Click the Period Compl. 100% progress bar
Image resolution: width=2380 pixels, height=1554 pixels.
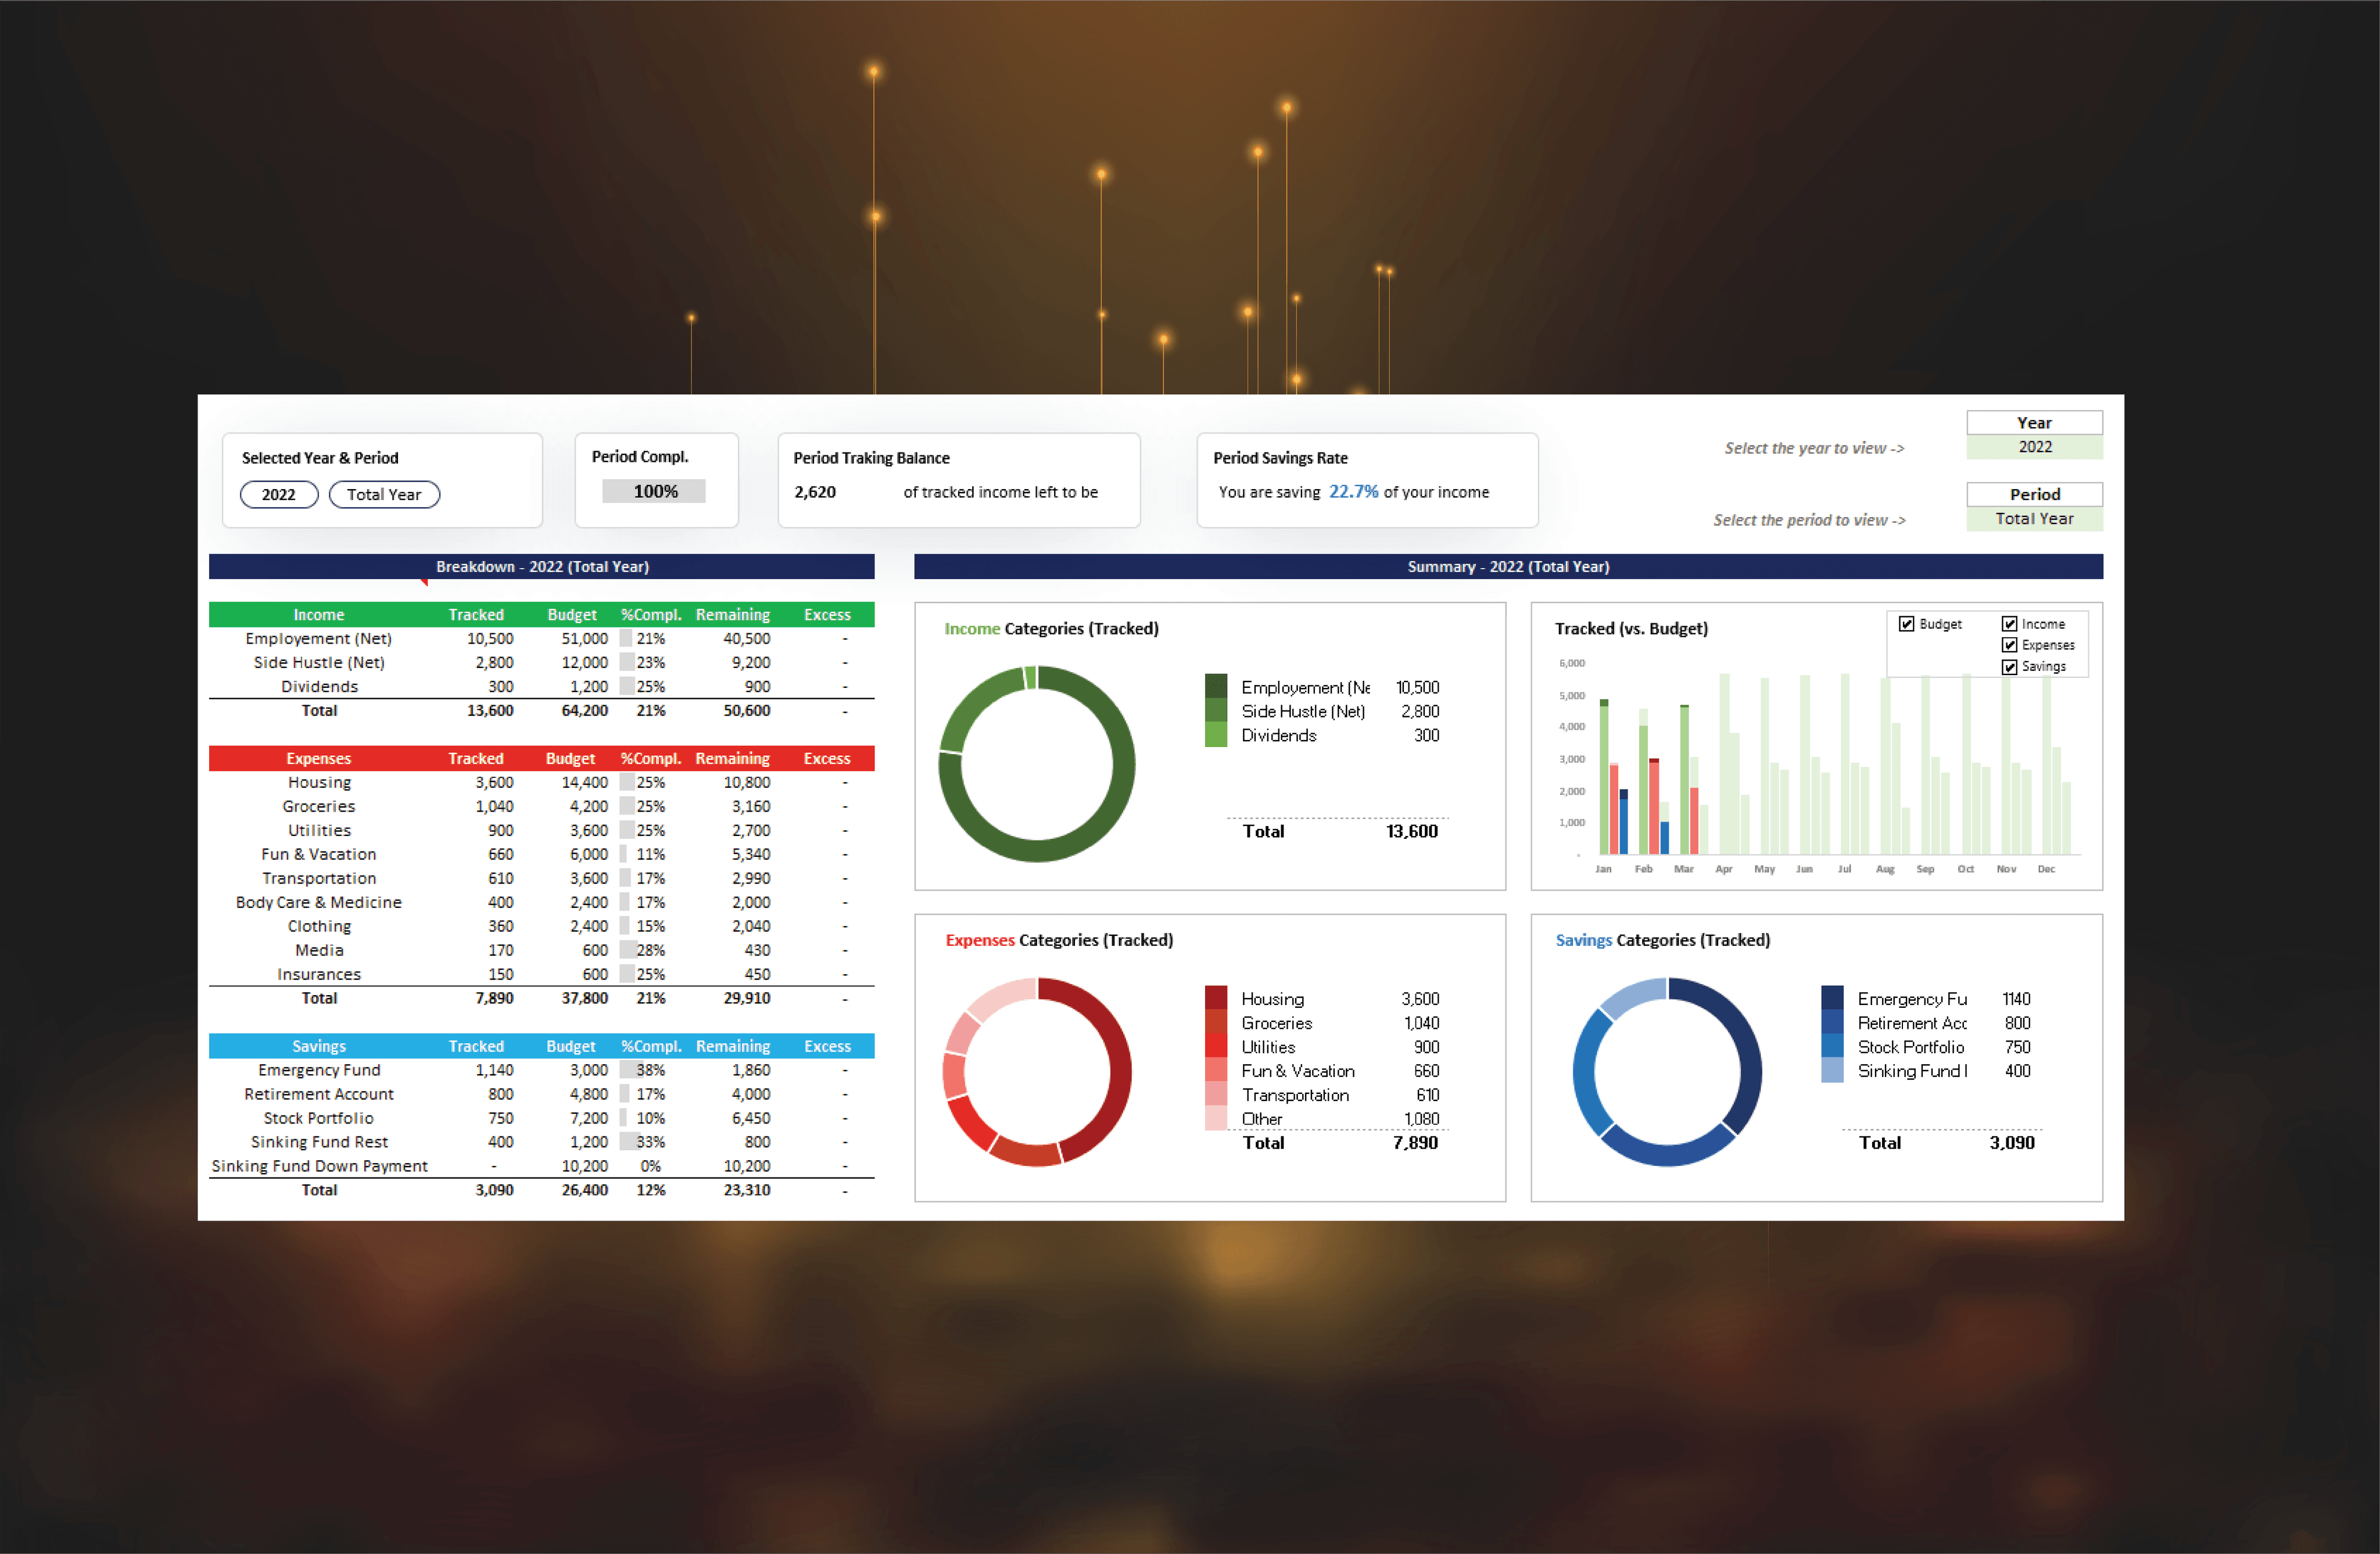click(x=654, y=491)
